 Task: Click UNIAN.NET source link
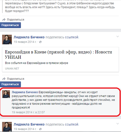12,69
